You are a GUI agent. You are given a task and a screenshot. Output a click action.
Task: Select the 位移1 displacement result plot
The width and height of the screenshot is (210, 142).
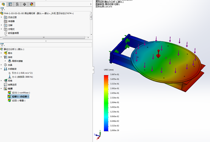pos(18,96)
